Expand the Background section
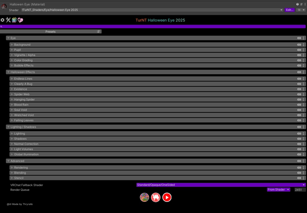This screenshot has height=213, width=307. (12, 45)
